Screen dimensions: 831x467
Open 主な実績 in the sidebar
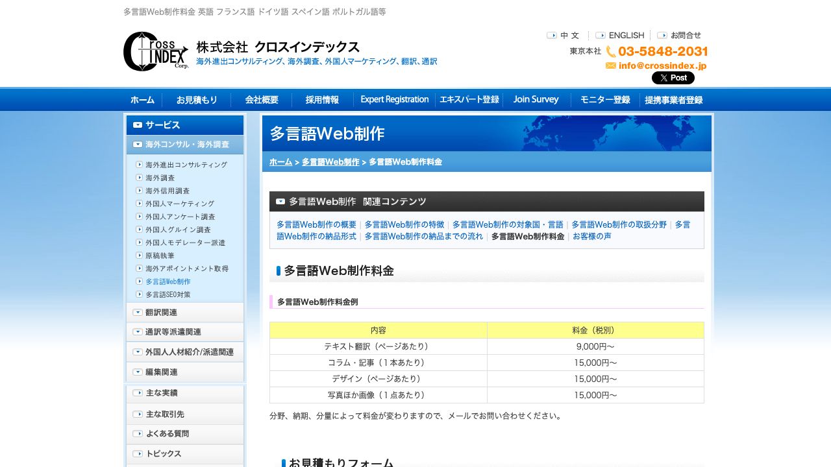[185, 393]
